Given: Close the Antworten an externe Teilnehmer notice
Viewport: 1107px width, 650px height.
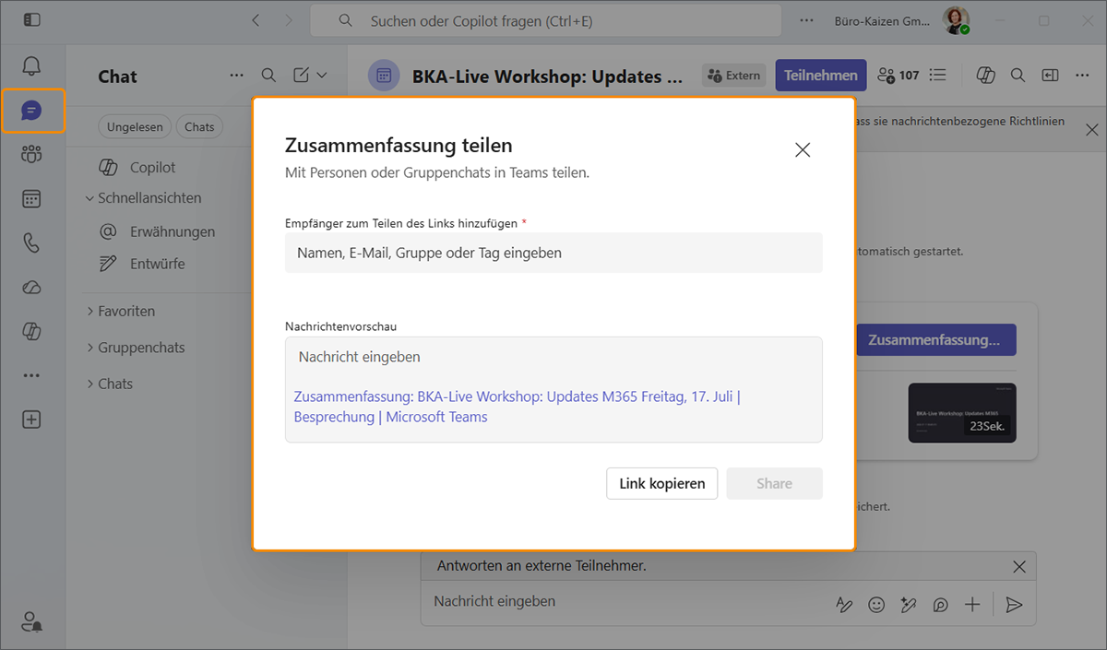Looking at the screenshot, I should pos(1019,566).
